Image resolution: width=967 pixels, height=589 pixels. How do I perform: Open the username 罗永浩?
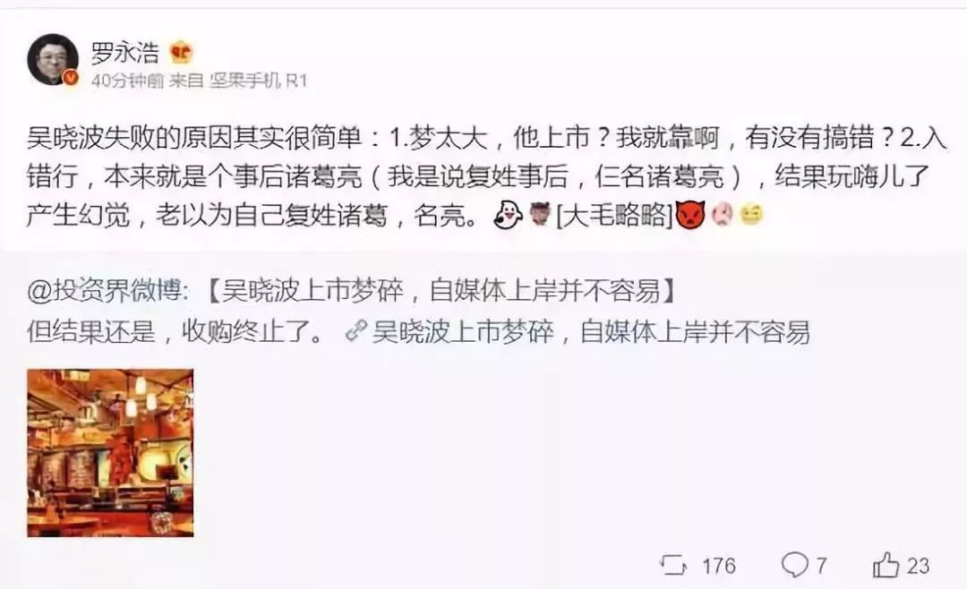pos(125,53)
